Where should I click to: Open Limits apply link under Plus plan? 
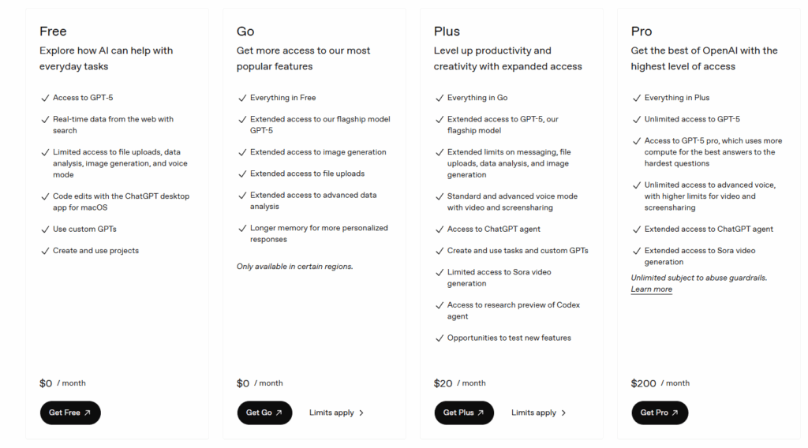[x=533, y=413]
